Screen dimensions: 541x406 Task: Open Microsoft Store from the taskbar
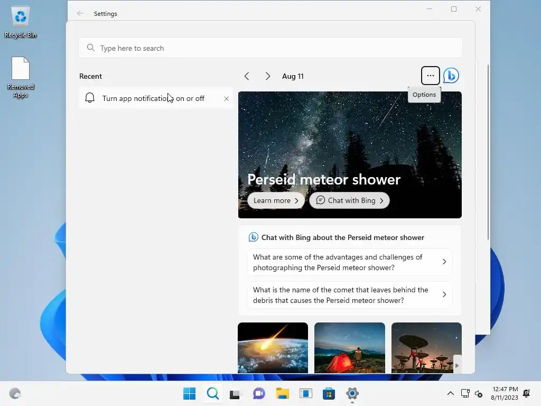(x=329, y=393)
